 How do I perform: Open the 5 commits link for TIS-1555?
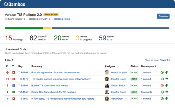coord(146,92)
